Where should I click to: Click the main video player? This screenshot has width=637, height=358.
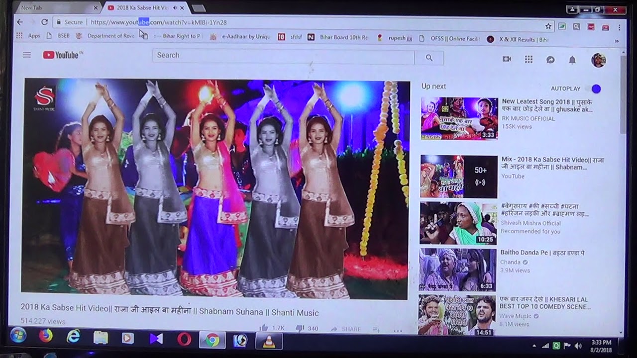pos(215,189)
